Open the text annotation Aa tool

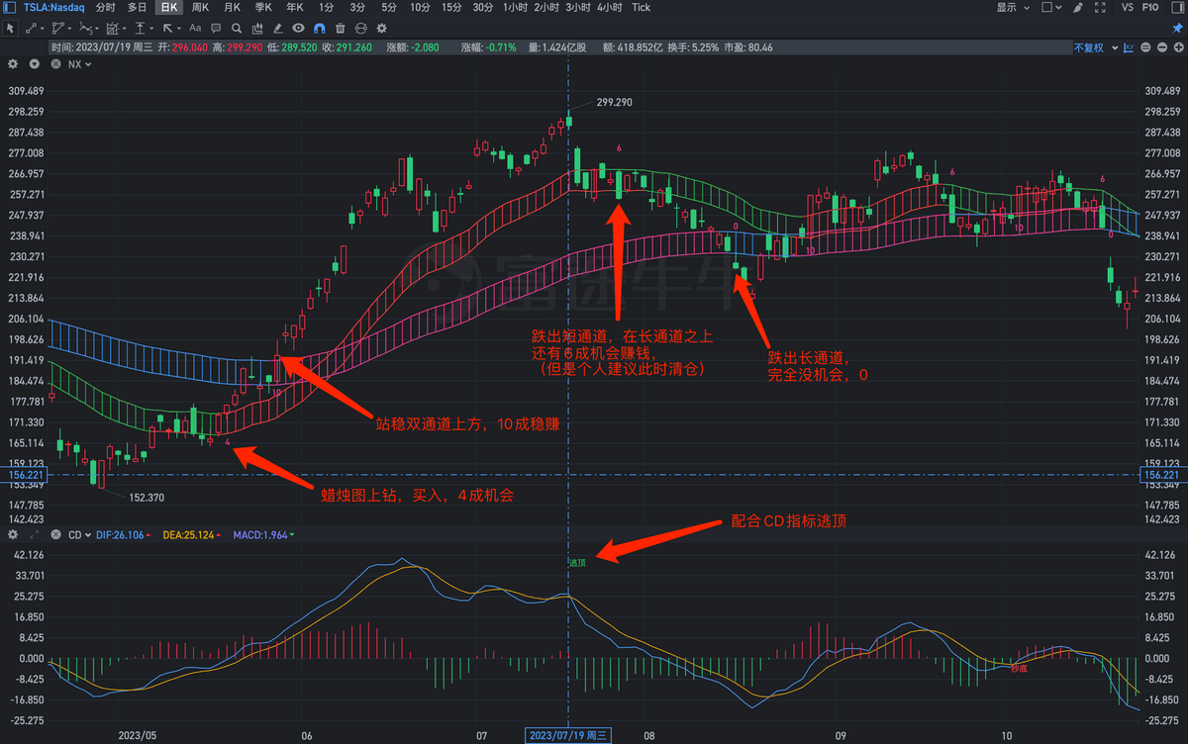(x=195, y=29)
